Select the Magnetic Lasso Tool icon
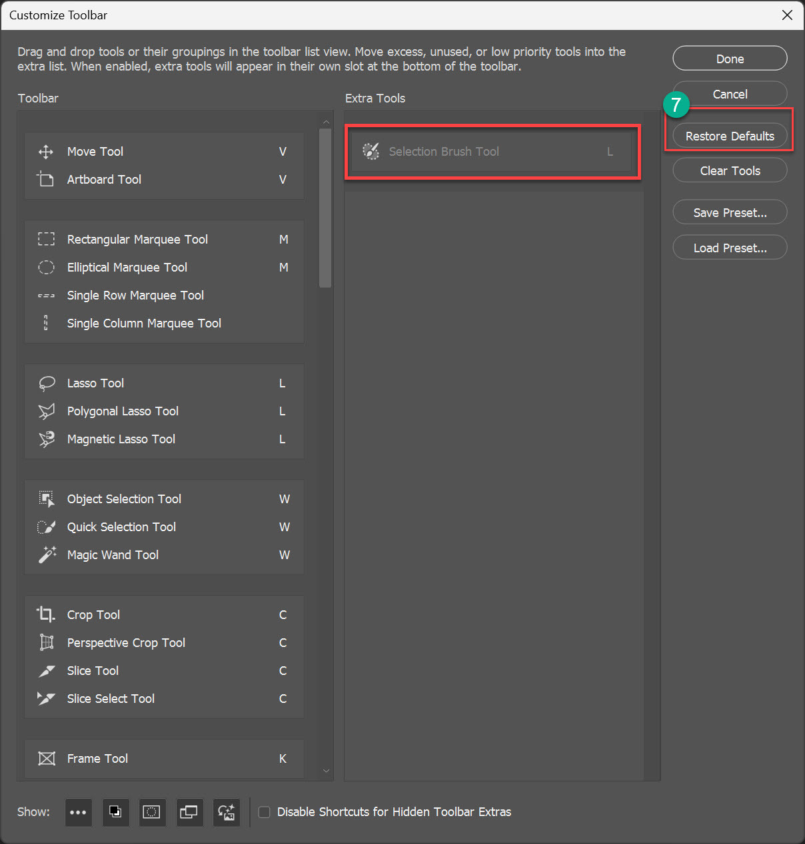Viewport: 805px width, 844px height. (x=47, y=439)
